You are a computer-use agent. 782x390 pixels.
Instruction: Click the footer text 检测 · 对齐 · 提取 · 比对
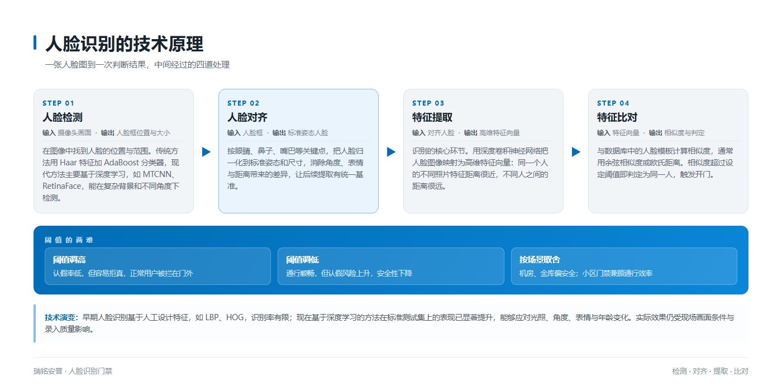pyautogui.click(x=710, y=371)
